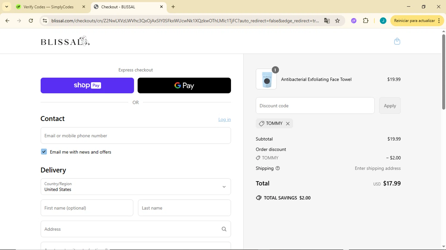Close the Checkout - BLISSAL tab
The image size is (446, 250).
point(161,7)
